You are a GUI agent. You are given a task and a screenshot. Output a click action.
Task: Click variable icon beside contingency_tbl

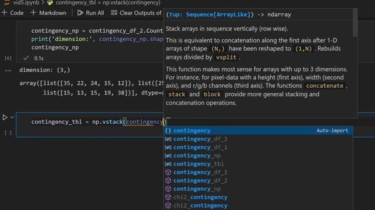[x=168, y=164]
